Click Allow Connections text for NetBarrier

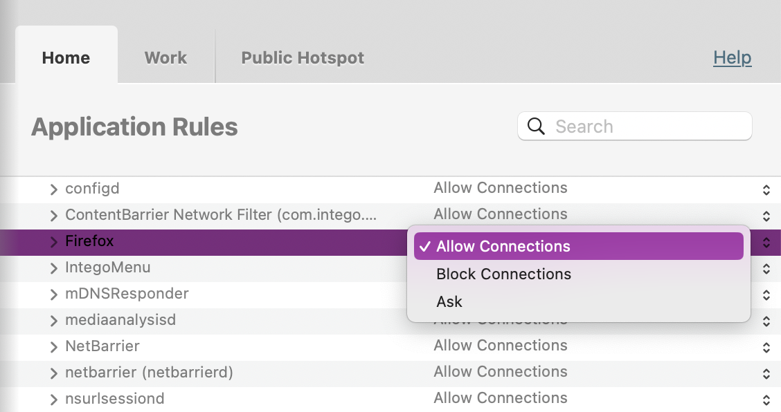coord(501,346)
